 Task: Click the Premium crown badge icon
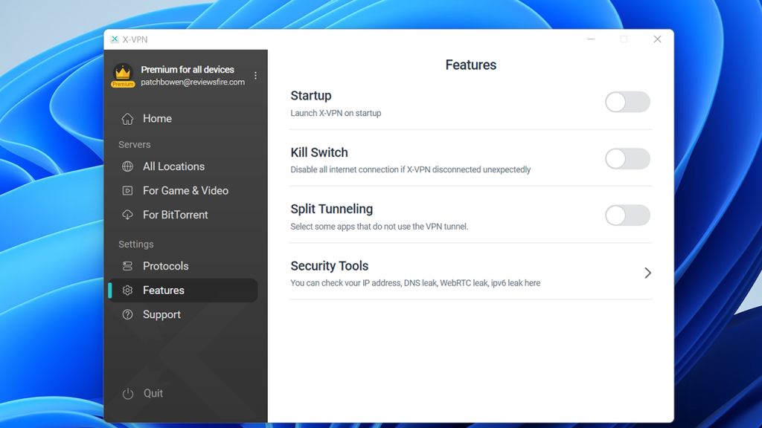click(123, 76)
